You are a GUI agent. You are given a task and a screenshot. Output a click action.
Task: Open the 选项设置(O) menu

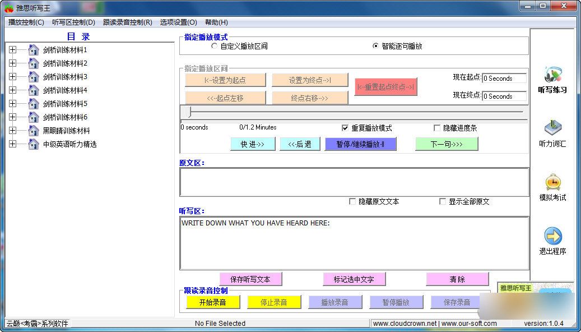[178, 22]
